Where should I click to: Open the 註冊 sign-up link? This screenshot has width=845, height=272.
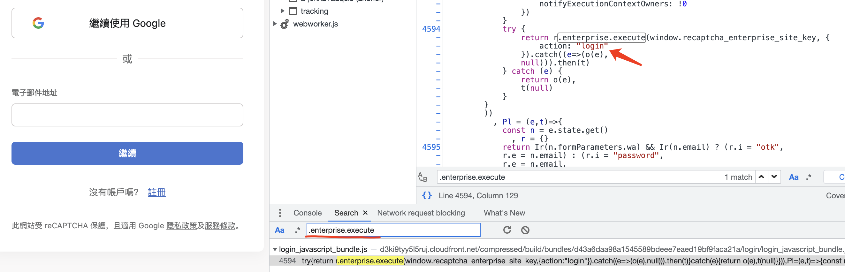pos(157,192)
